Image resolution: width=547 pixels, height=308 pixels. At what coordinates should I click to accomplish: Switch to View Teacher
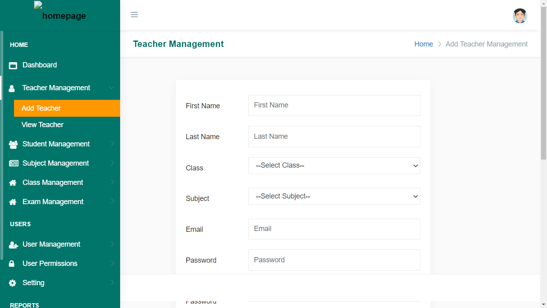coord(42,124)
